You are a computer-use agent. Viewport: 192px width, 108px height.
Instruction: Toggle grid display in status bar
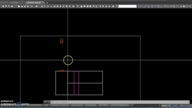169,106
